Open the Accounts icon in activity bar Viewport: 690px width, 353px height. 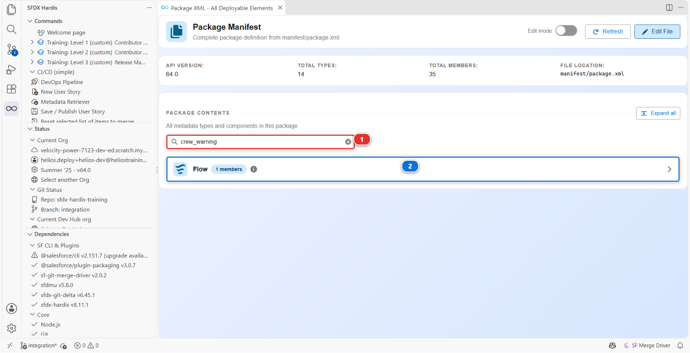pos(12,309)
